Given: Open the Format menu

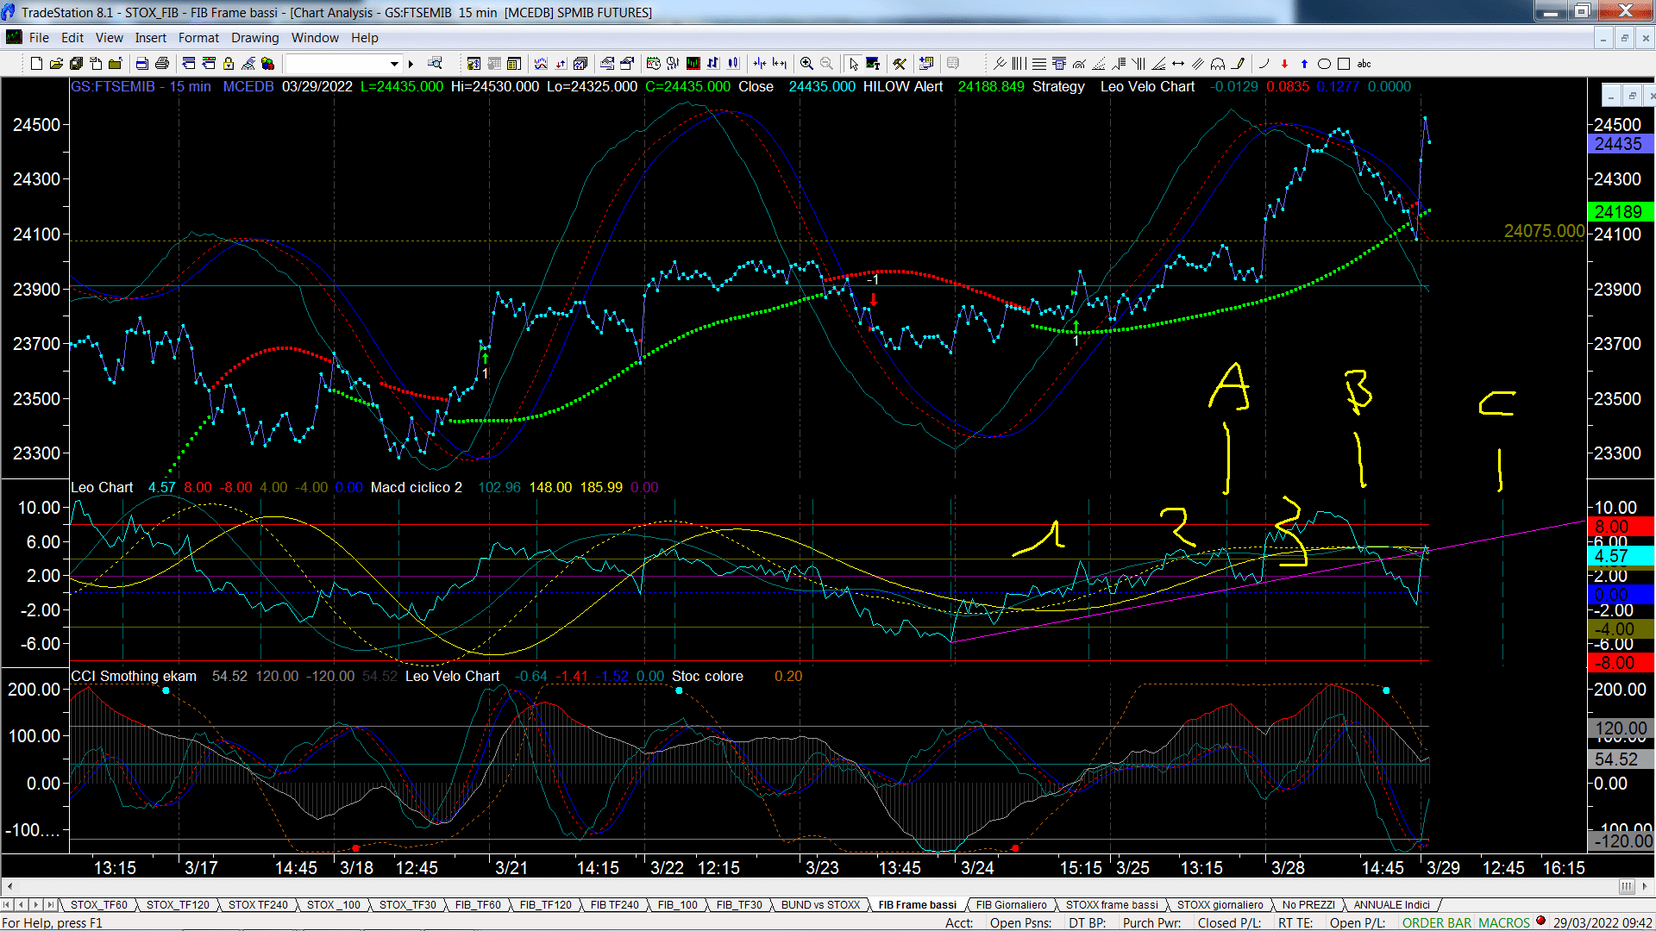Looking at the screenshot, I should (199, 38).
